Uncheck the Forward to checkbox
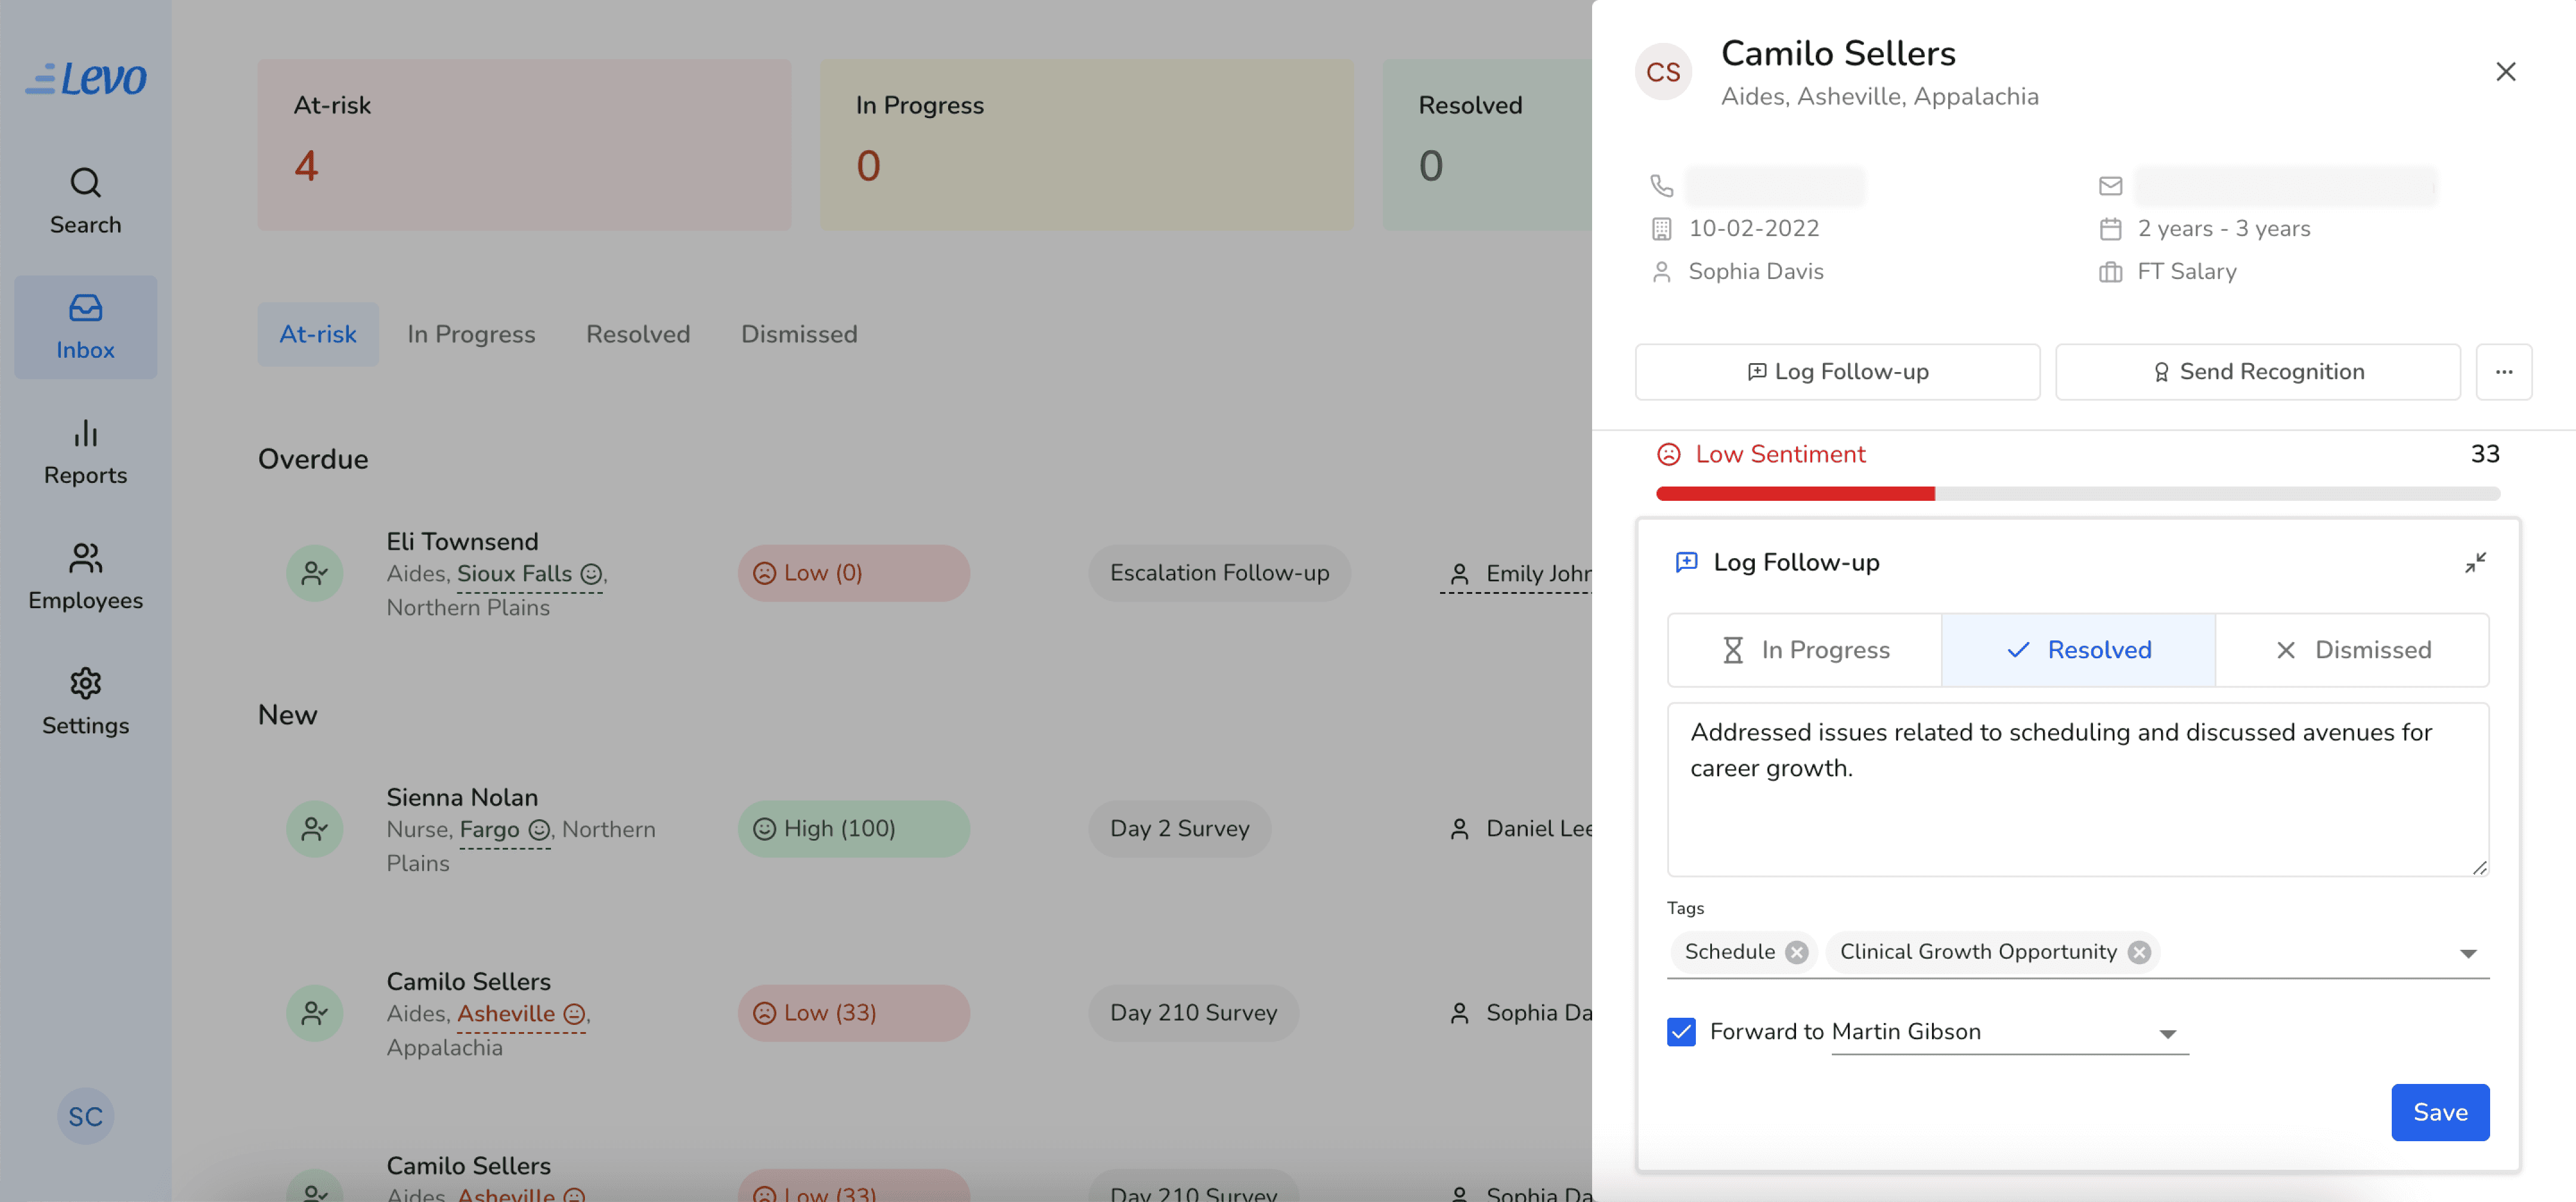 coord(1681,1031)
